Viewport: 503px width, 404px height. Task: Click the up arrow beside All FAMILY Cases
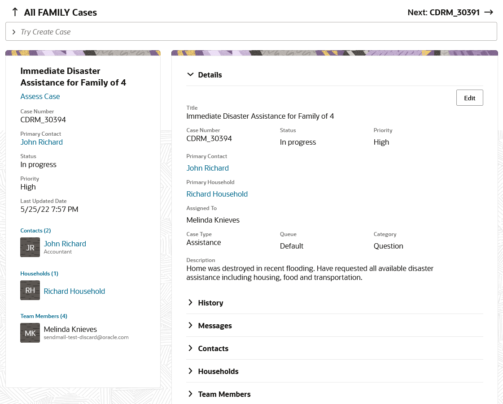15,12
